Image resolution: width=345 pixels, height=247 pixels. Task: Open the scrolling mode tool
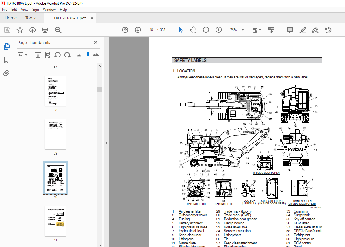(271, 30)
